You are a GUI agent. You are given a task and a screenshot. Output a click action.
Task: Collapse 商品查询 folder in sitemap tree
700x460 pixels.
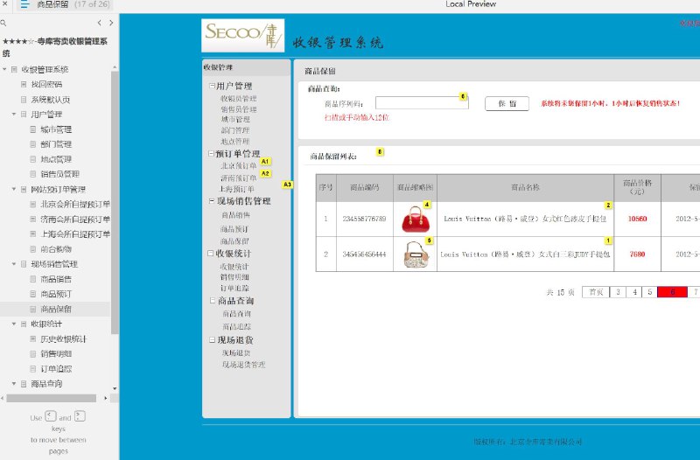[x=14, y=384]
